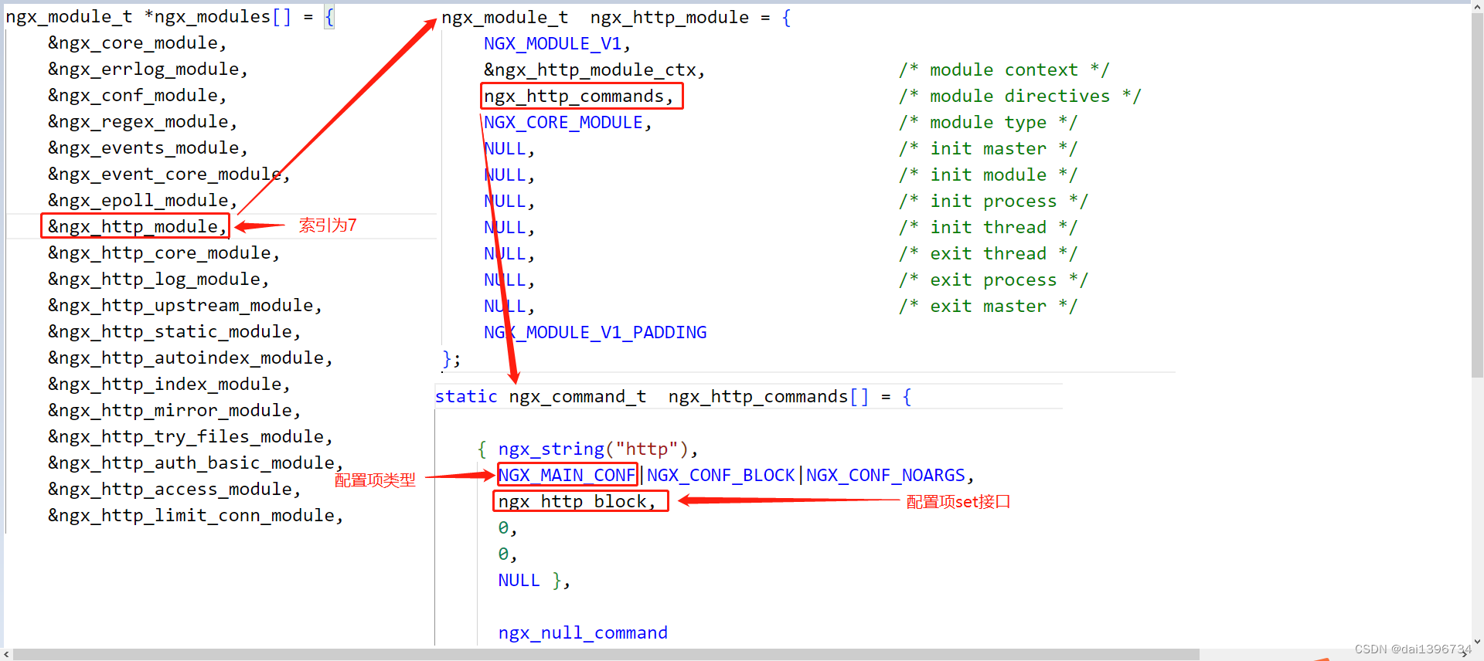Viewport: 1484px width, 661px height.
Task: Click the closing }; of ngx_http_module
Action: coord(451,358)
